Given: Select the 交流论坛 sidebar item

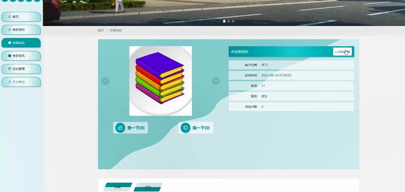Looking at the screenshot, I should pyautogui.click(x=21, y=42).
